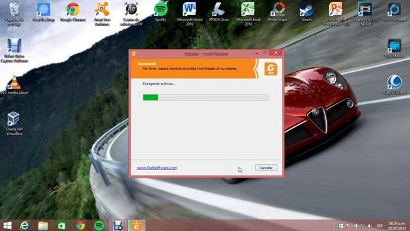The width and height of the screenshot is (410, 231).
Task: Click the Foxit installer title bar icon
Action: tap(134, 54)
